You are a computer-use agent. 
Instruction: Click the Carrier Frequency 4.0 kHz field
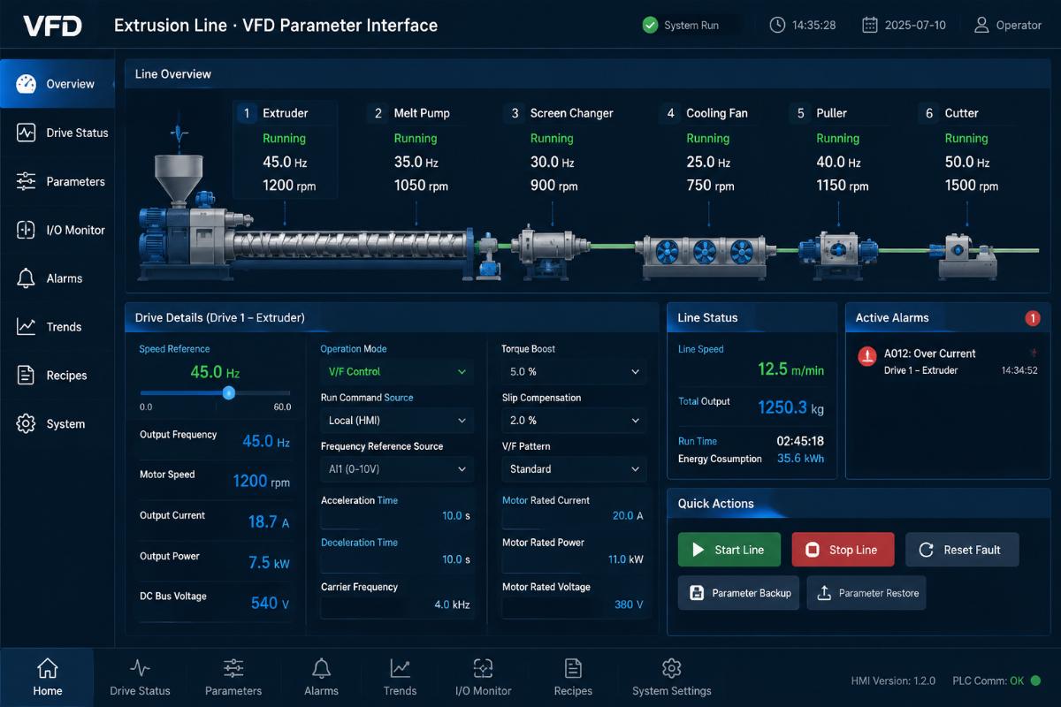coord(395,605)
